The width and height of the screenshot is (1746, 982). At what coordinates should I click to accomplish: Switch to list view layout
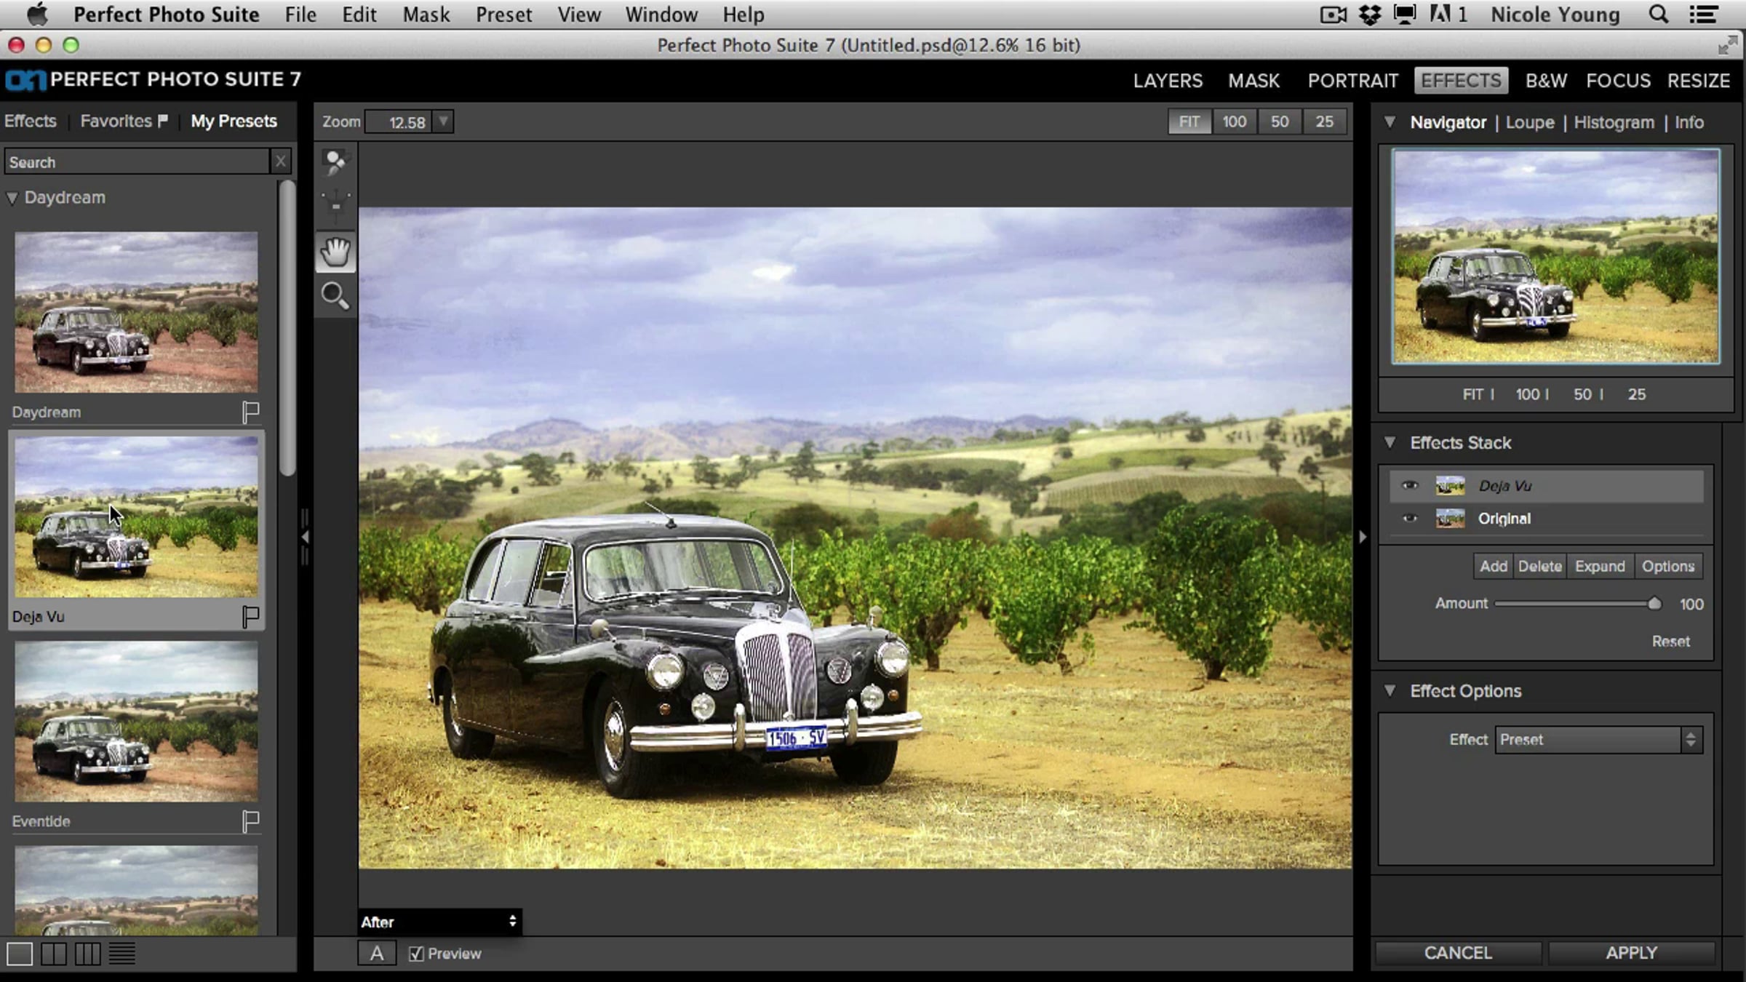tap(122, 954)
